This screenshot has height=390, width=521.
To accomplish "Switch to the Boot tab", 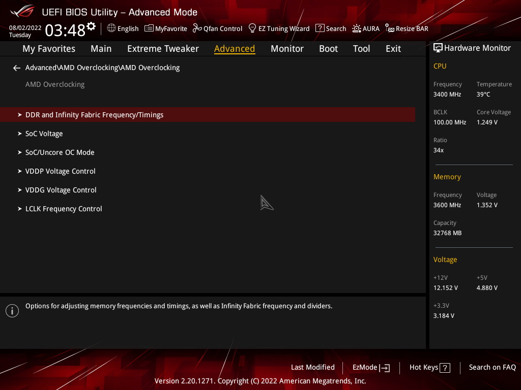I will click(x=328, y=49).
